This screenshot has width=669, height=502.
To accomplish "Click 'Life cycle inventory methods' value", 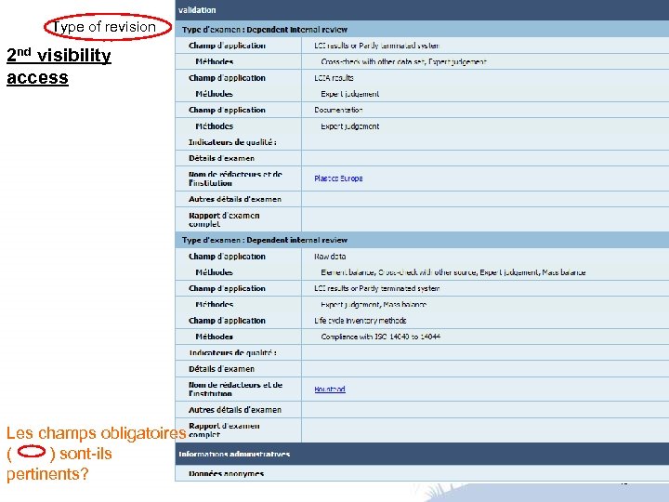I will pos(361,320).
